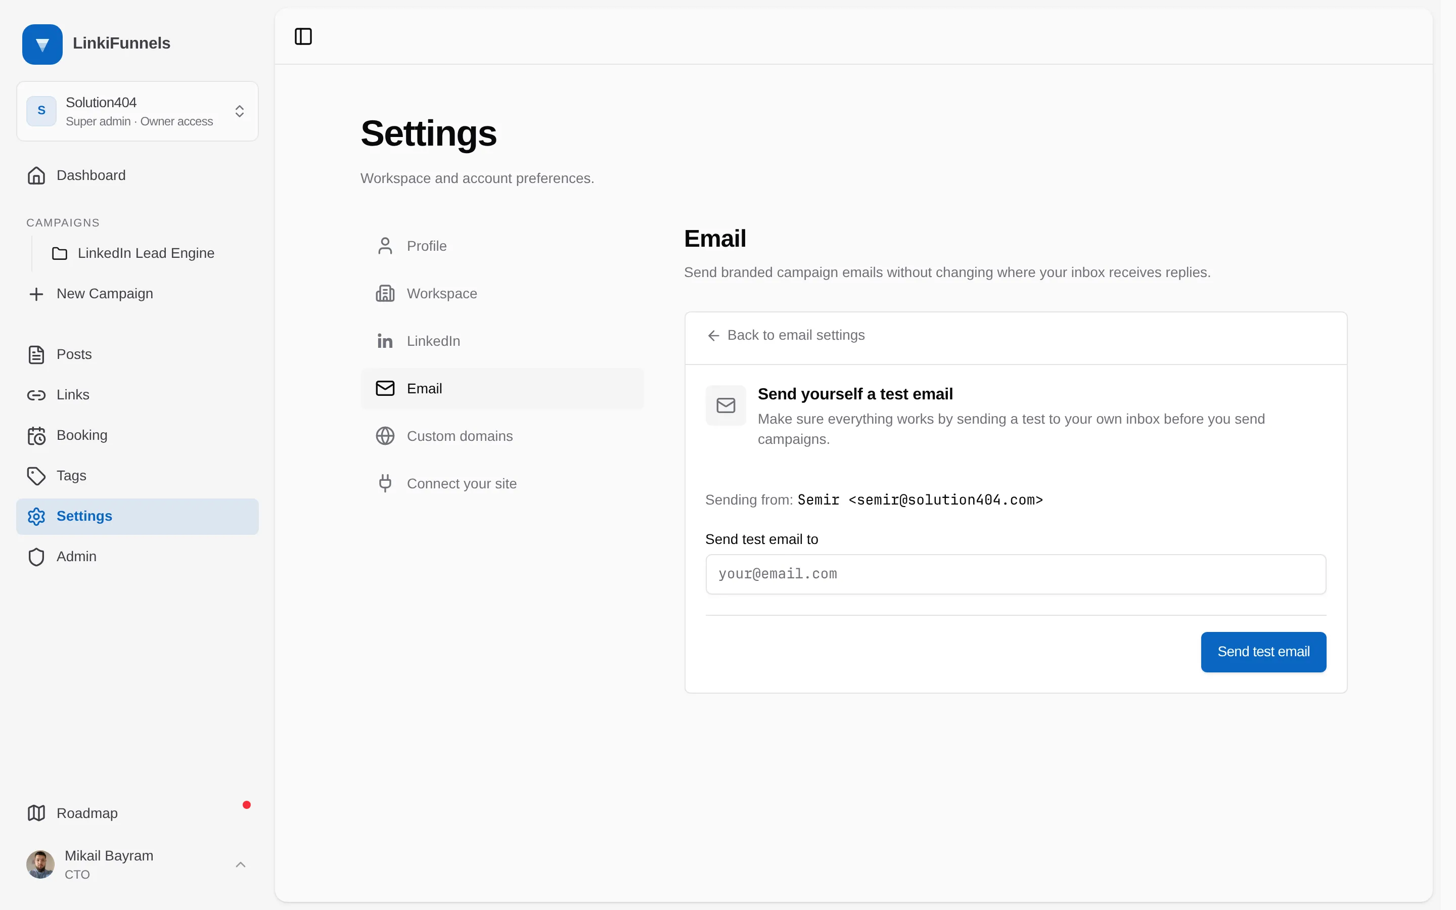1456x910 pixels.
Task: Click the Workspace building icon
Action: 385,294
